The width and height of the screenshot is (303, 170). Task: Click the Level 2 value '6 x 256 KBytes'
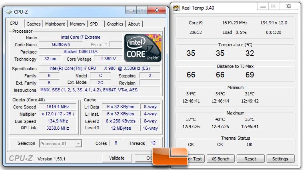[x=121, y=121]
